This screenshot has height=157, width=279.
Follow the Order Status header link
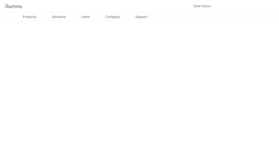coord(202,6)
